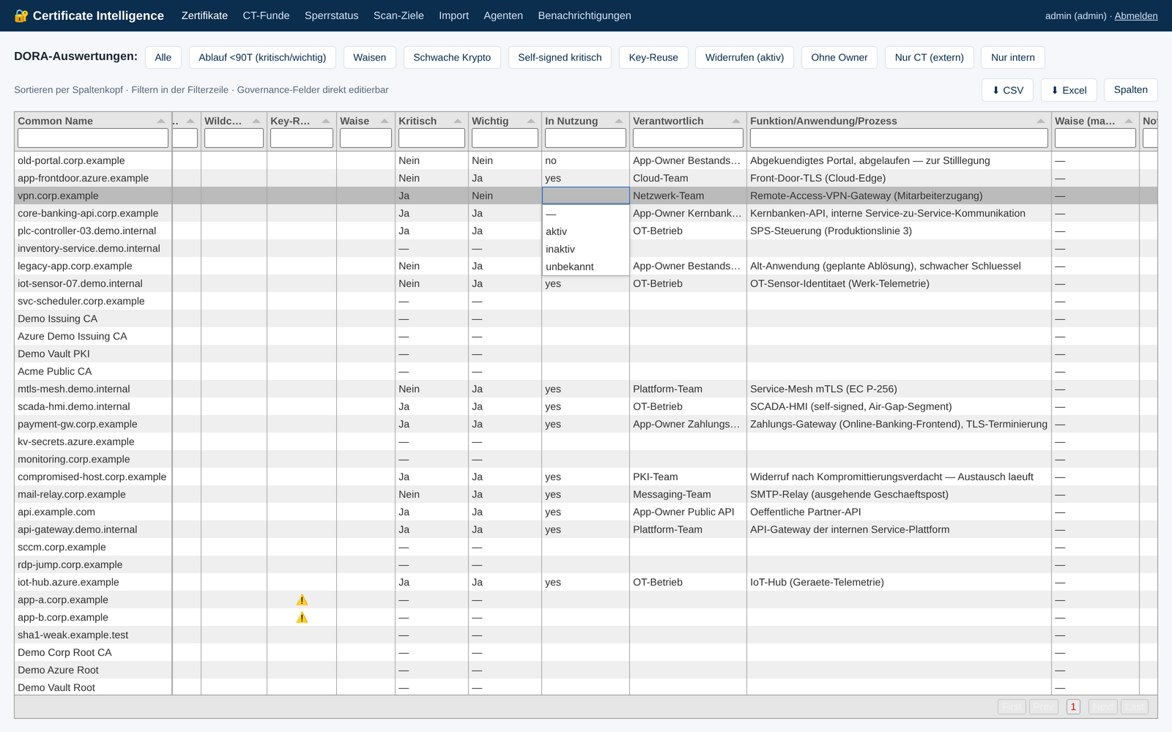Image resolution: width=1172 pixels, height=732 pixels.
Task: Click 'Netzwerk-Team' cell in vpn row
Action: (x=668, y=195)
